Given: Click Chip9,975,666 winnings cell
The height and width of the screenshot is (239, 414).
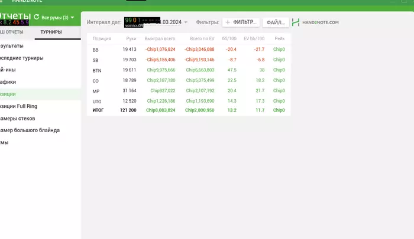Looking at the screenshot, I should (161, 70).
